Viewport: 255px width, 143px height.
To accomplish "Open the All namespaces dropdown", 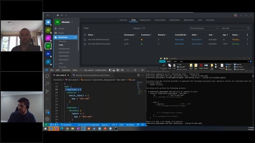I will point(204,28).
